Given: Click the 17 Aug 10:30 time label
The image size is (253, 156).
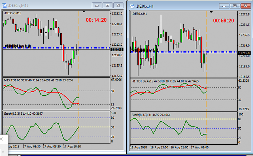Looking at the screenshot, I should point(72,146).
